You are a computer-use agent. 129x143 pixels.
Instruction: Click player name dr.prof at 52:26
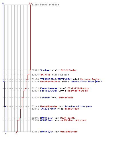point(45,75)
